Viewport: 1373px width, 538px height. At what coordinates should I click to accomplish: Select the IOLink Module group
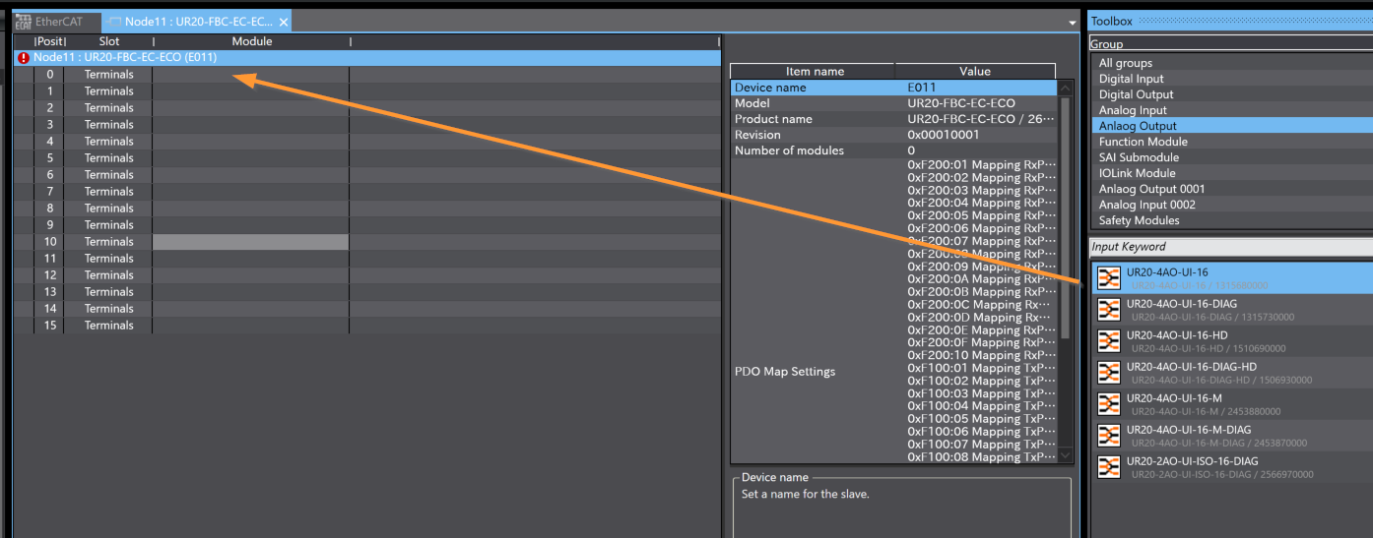click(1138, 173)
